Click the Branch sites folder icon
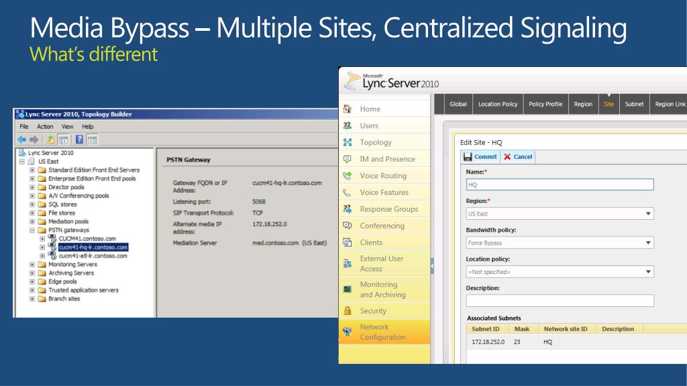Image resolution: width=687 pixels, height=386 pixels. [42, 299]
